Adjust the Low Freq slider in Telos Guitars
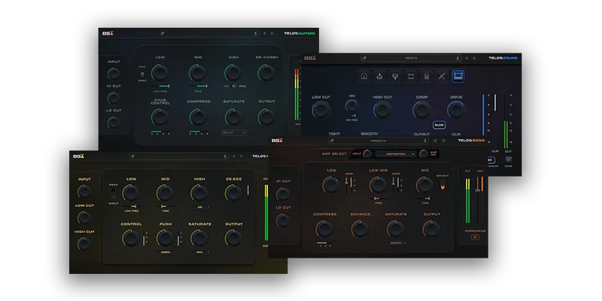The width and height of the screenshot is (602, 301). (x=160, y=86)
